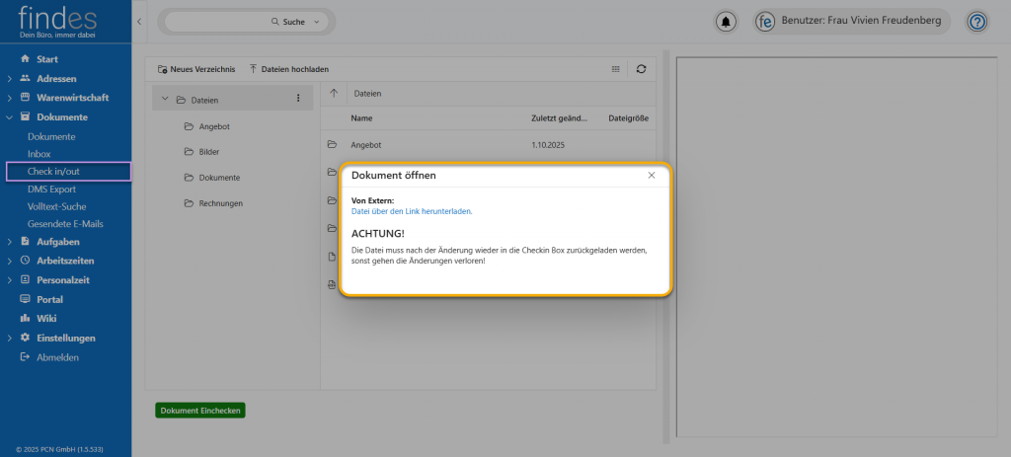This screenshot has width=1011, height=457.
Task: Open the three-dot menu beside Dateien
Action: pos(298,99)
